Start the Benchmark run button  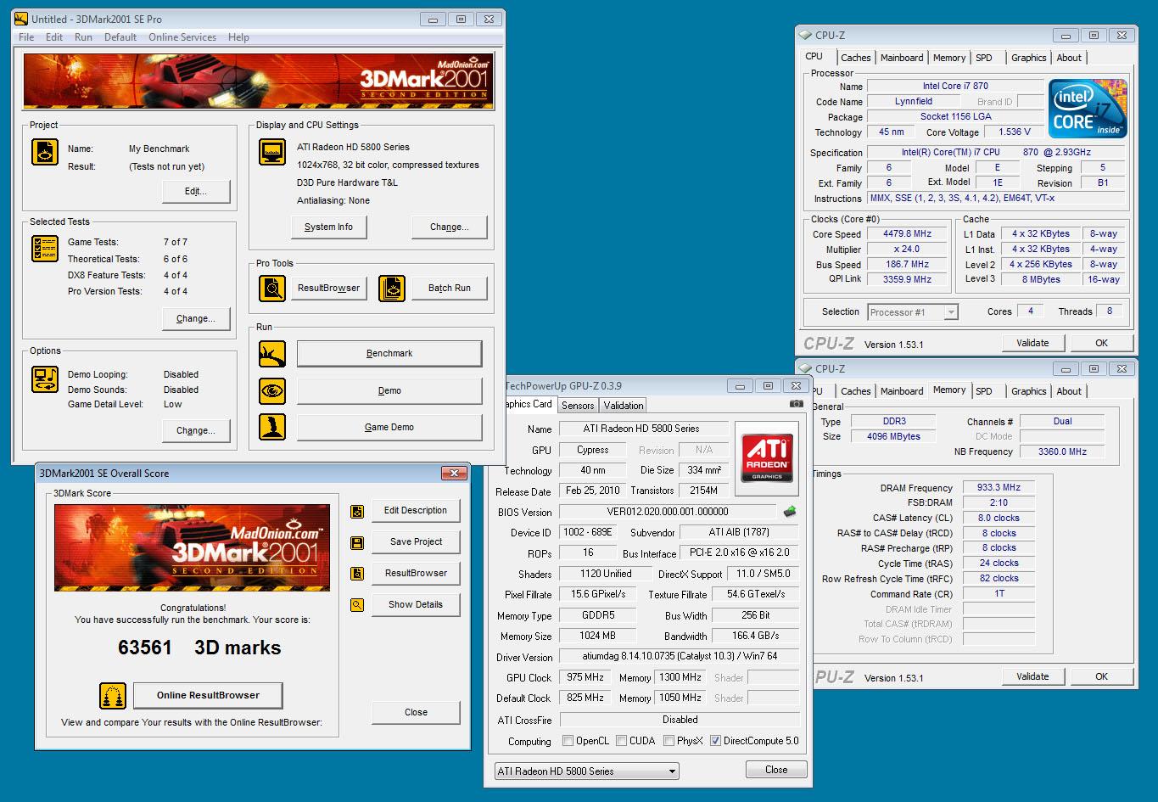[389, 354]
